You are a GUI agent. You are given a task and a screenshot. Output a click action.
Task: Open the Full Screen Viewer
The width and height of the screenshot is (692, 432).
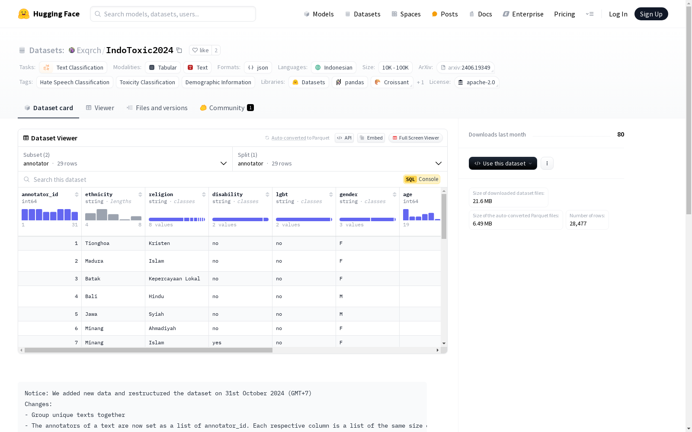(x=416, y=138)
